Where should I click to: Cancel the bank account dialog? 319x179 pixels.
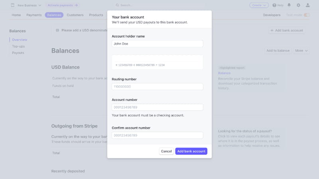point(166,151)
